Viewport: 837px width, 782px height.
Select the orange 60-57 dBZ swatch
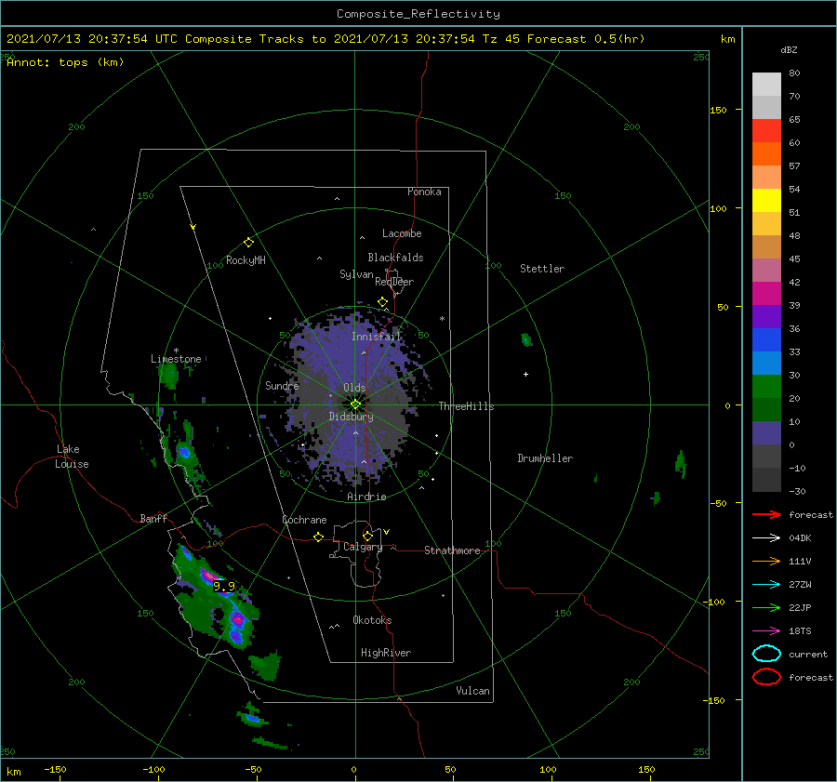pyautogui.click(x=766, y=153)
